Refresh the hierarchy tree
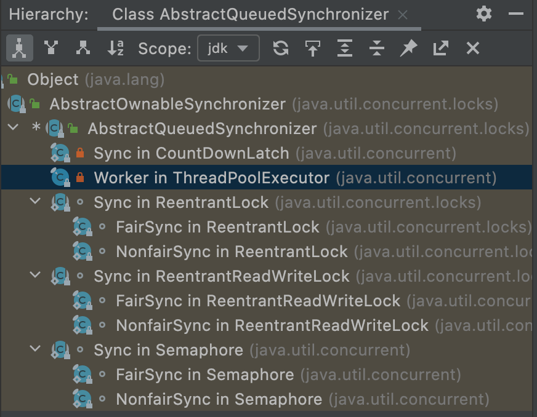 (281, 48)
